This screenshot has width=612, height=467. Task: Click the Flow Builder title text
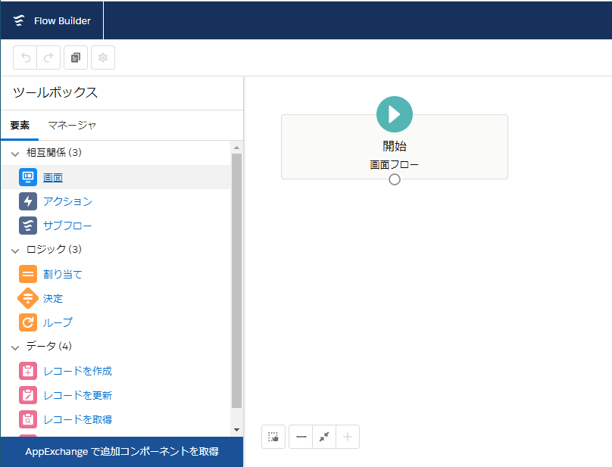click(62, 20)
